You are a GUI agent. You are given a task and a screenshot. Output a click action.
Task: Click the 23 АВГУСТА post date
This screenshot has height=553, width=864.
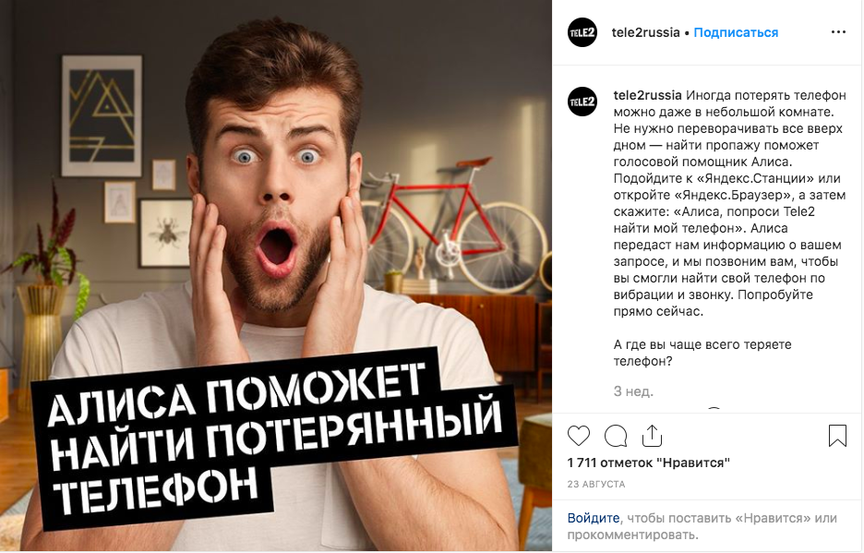coord(596,484)
